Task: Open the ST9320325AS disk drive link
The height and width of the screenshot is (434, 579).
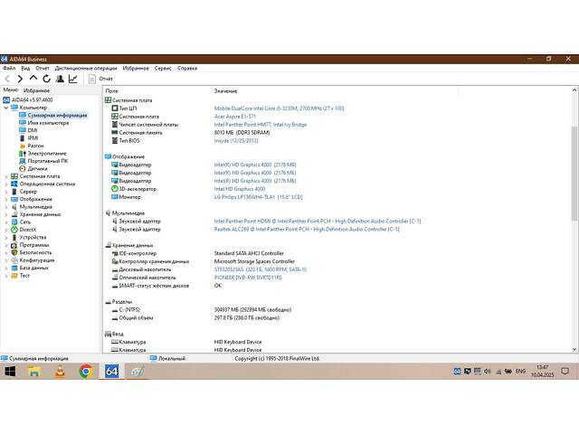Action: coord(260,269)
